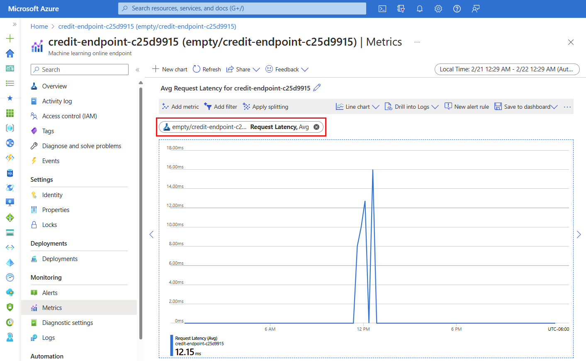Image resolution: width=586 pixels, height=361 pixels.
Task: Open portal settings gear
Action: pos(438,9)
